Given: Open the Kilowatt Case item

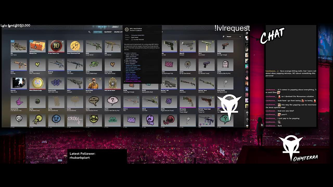Looking at the screenshot, I should point(37,46).
